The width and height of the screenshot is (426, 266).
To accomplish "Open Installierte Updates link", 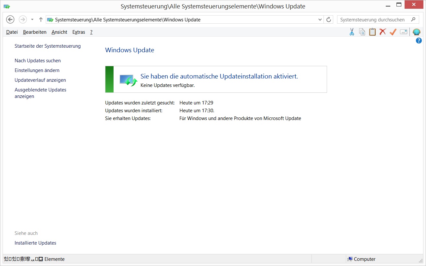I will (x=35, y=243).
